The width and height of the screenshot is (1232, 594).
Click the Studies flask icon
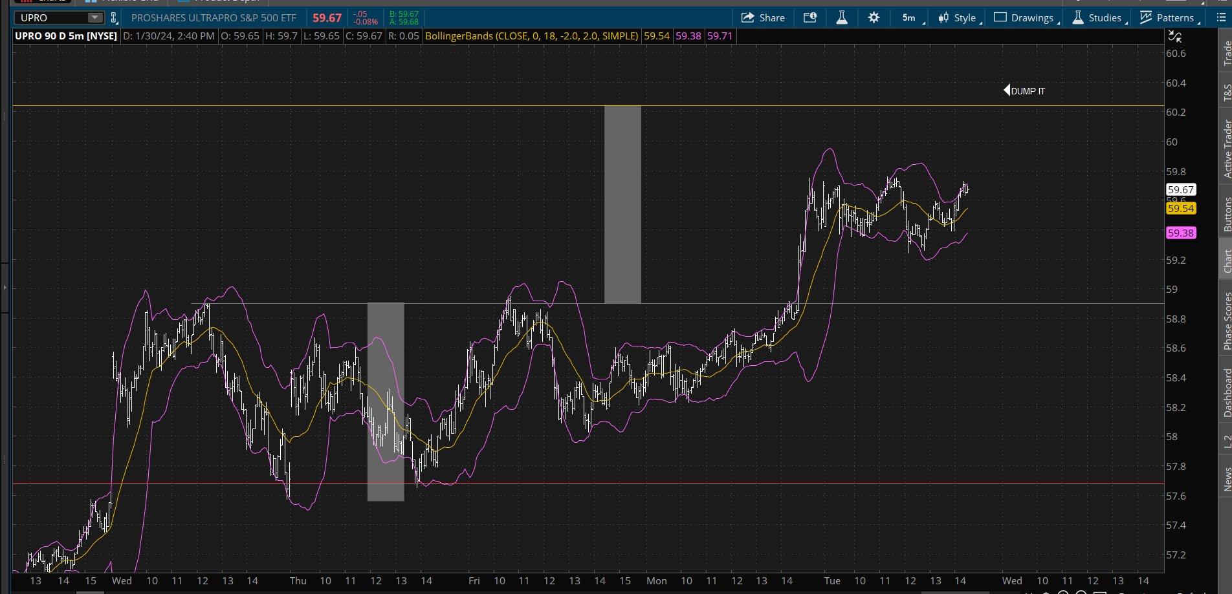[x=1078, y=17]
